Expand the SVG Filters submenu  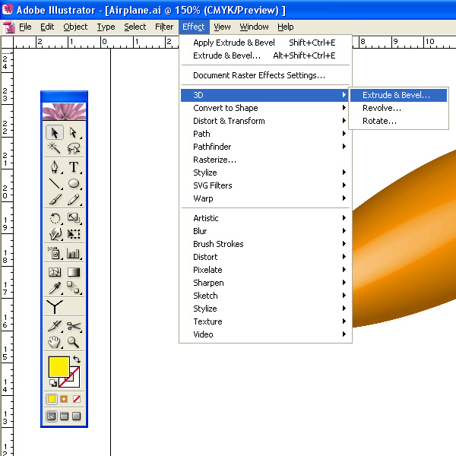click(x=265, y=185)
